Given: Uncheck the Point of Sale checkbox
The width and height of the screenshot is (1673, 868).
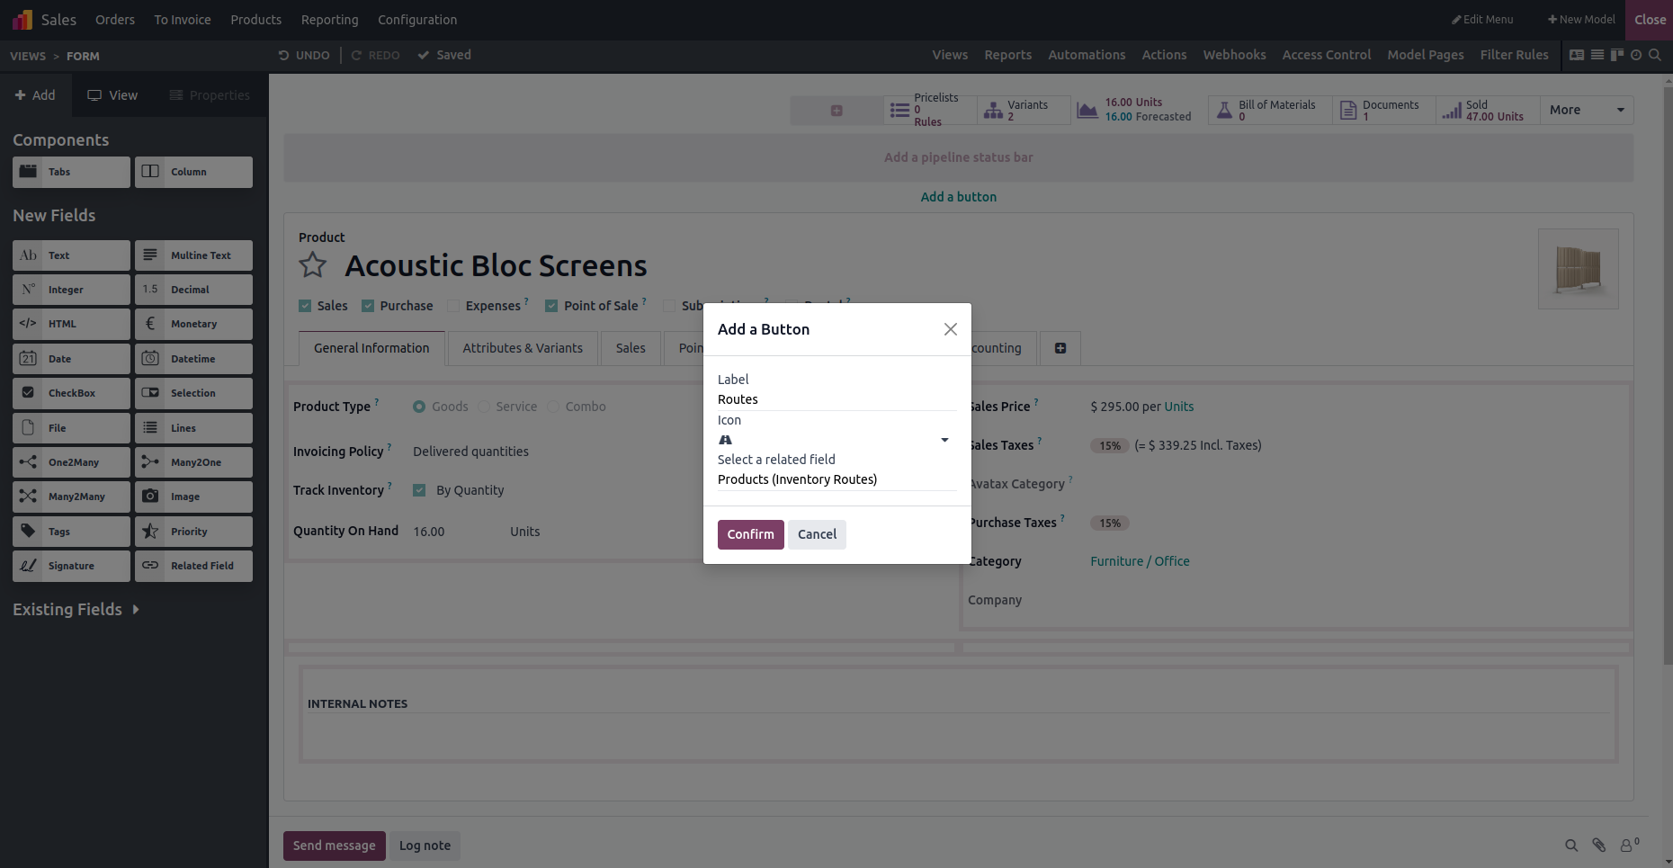Looking at the screenshot, I should point(551,306).
